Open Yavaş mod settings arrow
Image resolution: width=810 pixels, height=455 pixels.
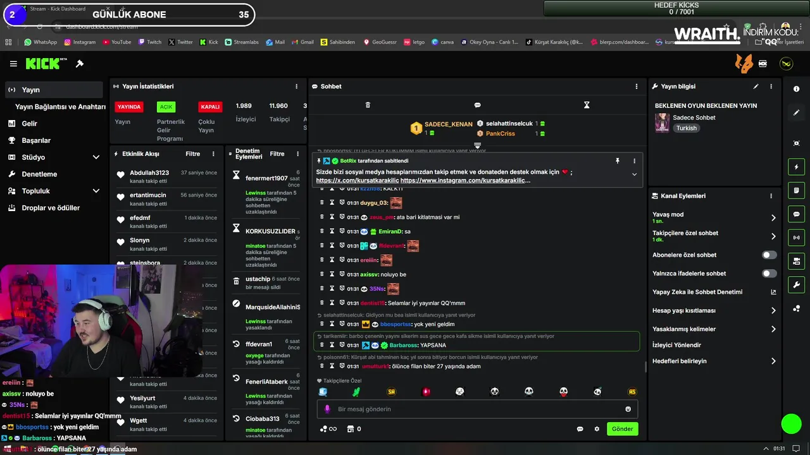click(773, 217)
